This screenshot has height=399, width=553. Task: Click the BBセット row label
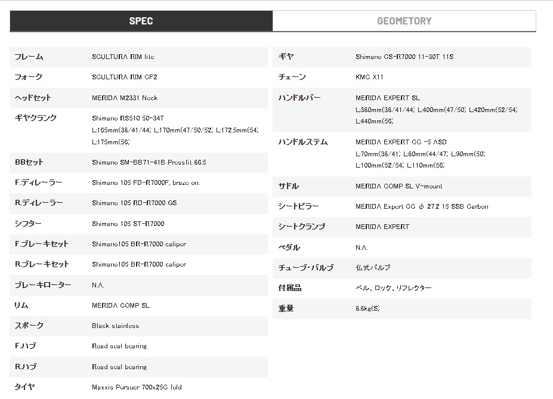pyautogui.click(x=29, y=162)
